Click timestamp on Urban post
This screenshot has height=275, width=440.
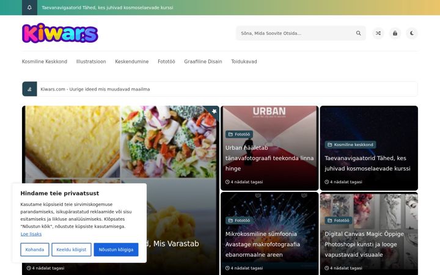(x=244, y=182)
